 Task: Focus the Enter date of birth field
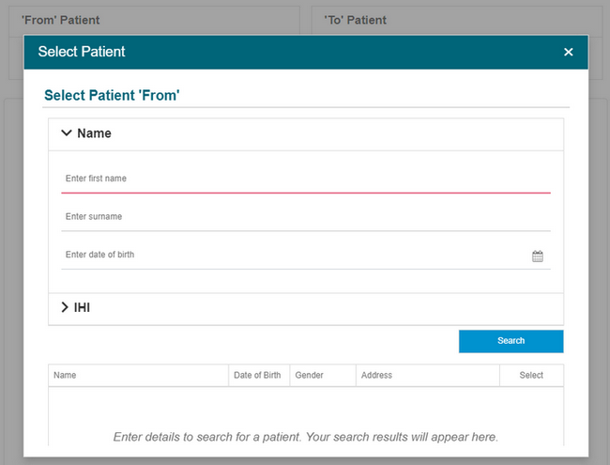pyautogui.click(x=291, y=256)
